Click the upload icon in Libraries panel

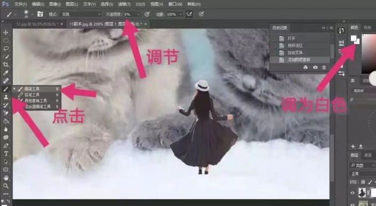click(361, 146)
